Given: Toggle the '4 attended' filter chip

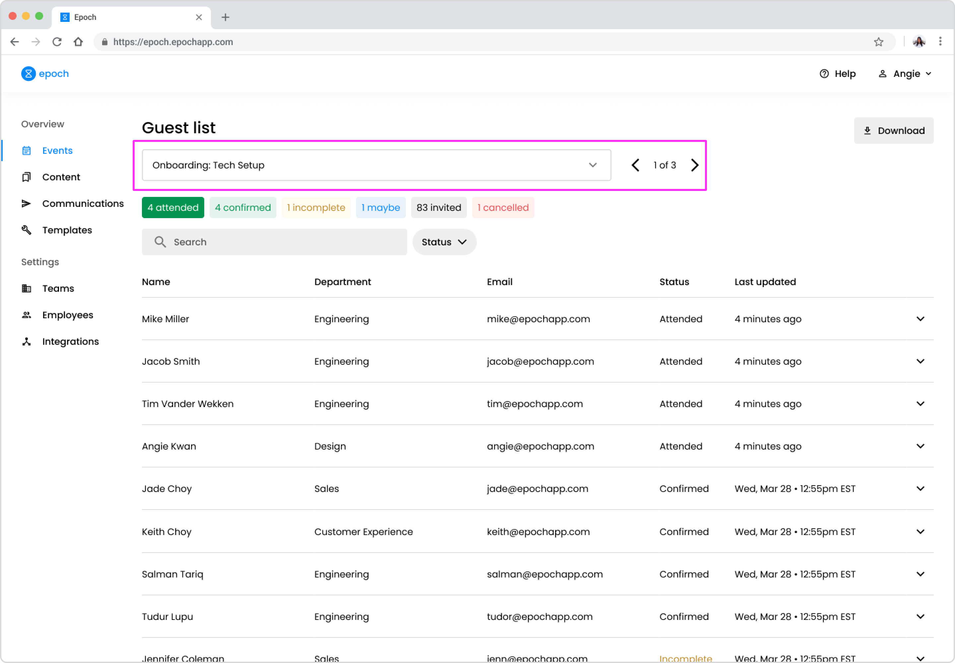Looking at the screenshot, I should coord(173,207).
